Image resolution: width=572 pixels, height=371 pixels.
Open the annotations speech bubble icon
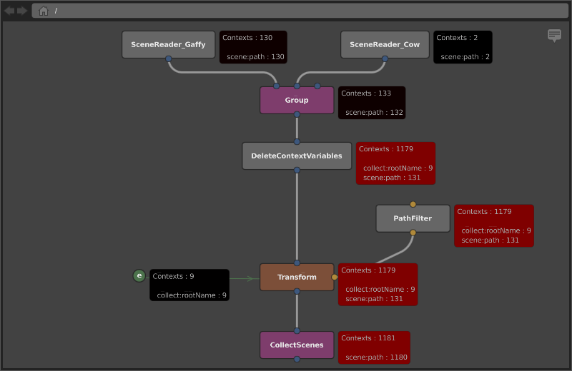554,35
